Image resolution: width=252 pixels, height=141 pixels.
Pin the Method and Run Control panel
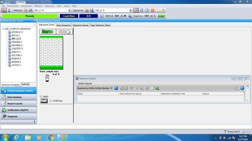[x=35, y=21]
